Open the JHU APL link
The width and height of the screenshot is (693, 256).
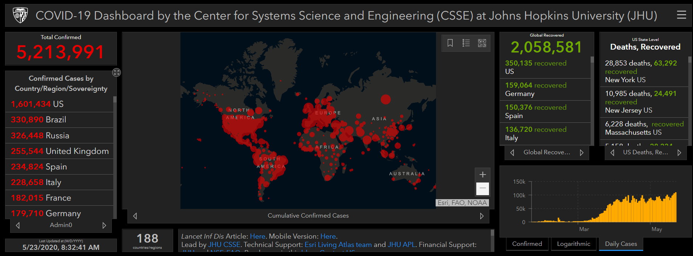coord(401,244)
